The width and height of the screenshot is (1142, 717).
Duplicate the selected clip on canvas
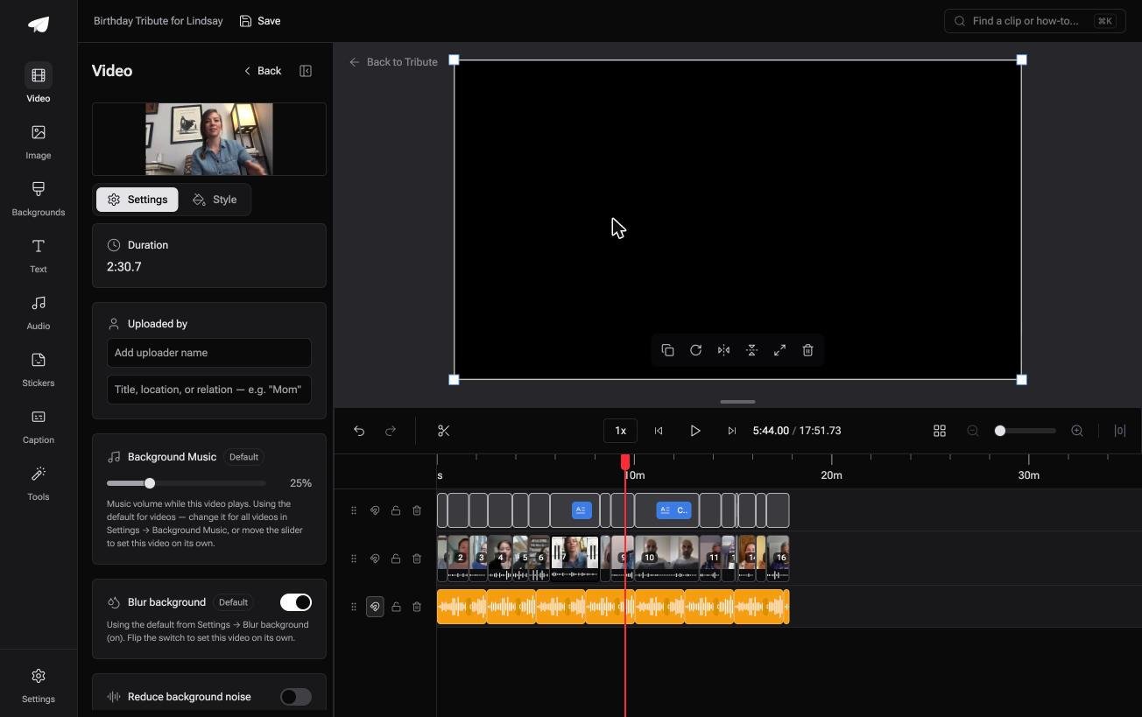coord(667,350)
